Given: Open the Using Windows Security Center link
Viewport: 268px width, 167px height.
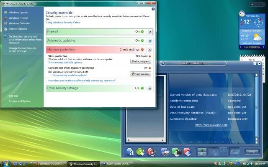Looking at the screenshot, I should [x=63, y=23].
